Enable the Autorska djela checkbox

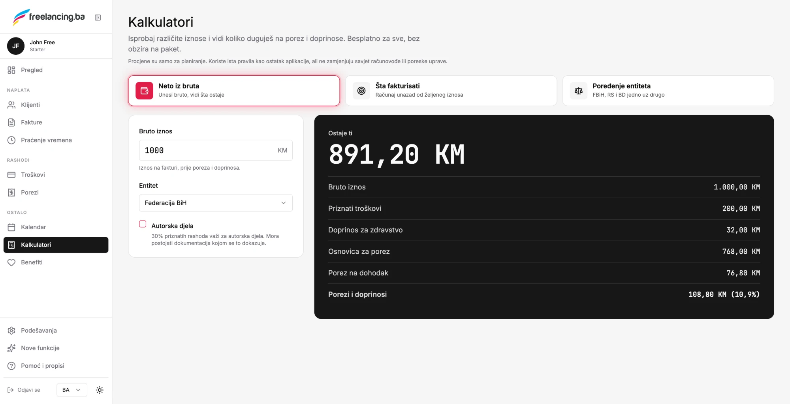click(x=143, y=224)
